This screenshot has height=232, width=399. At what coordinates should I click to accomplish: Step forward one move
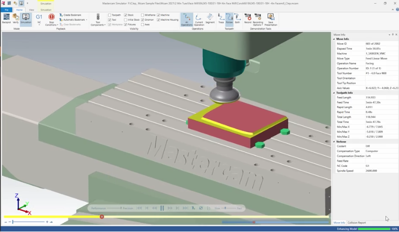pos(178,208)
